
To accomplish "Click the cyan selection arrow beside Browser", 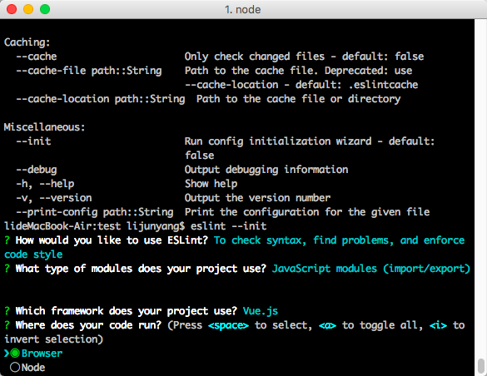I will click(7, 354).
